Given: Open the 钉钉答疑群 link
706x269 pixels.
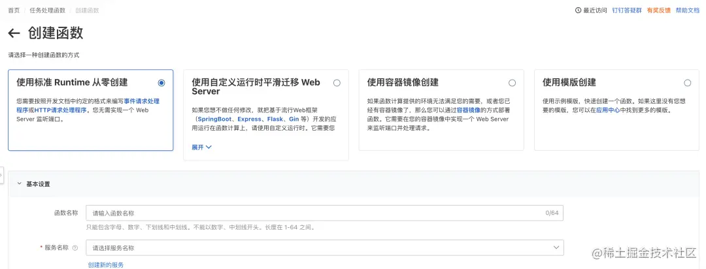Looking at the screenshot, I should (627, 10).
